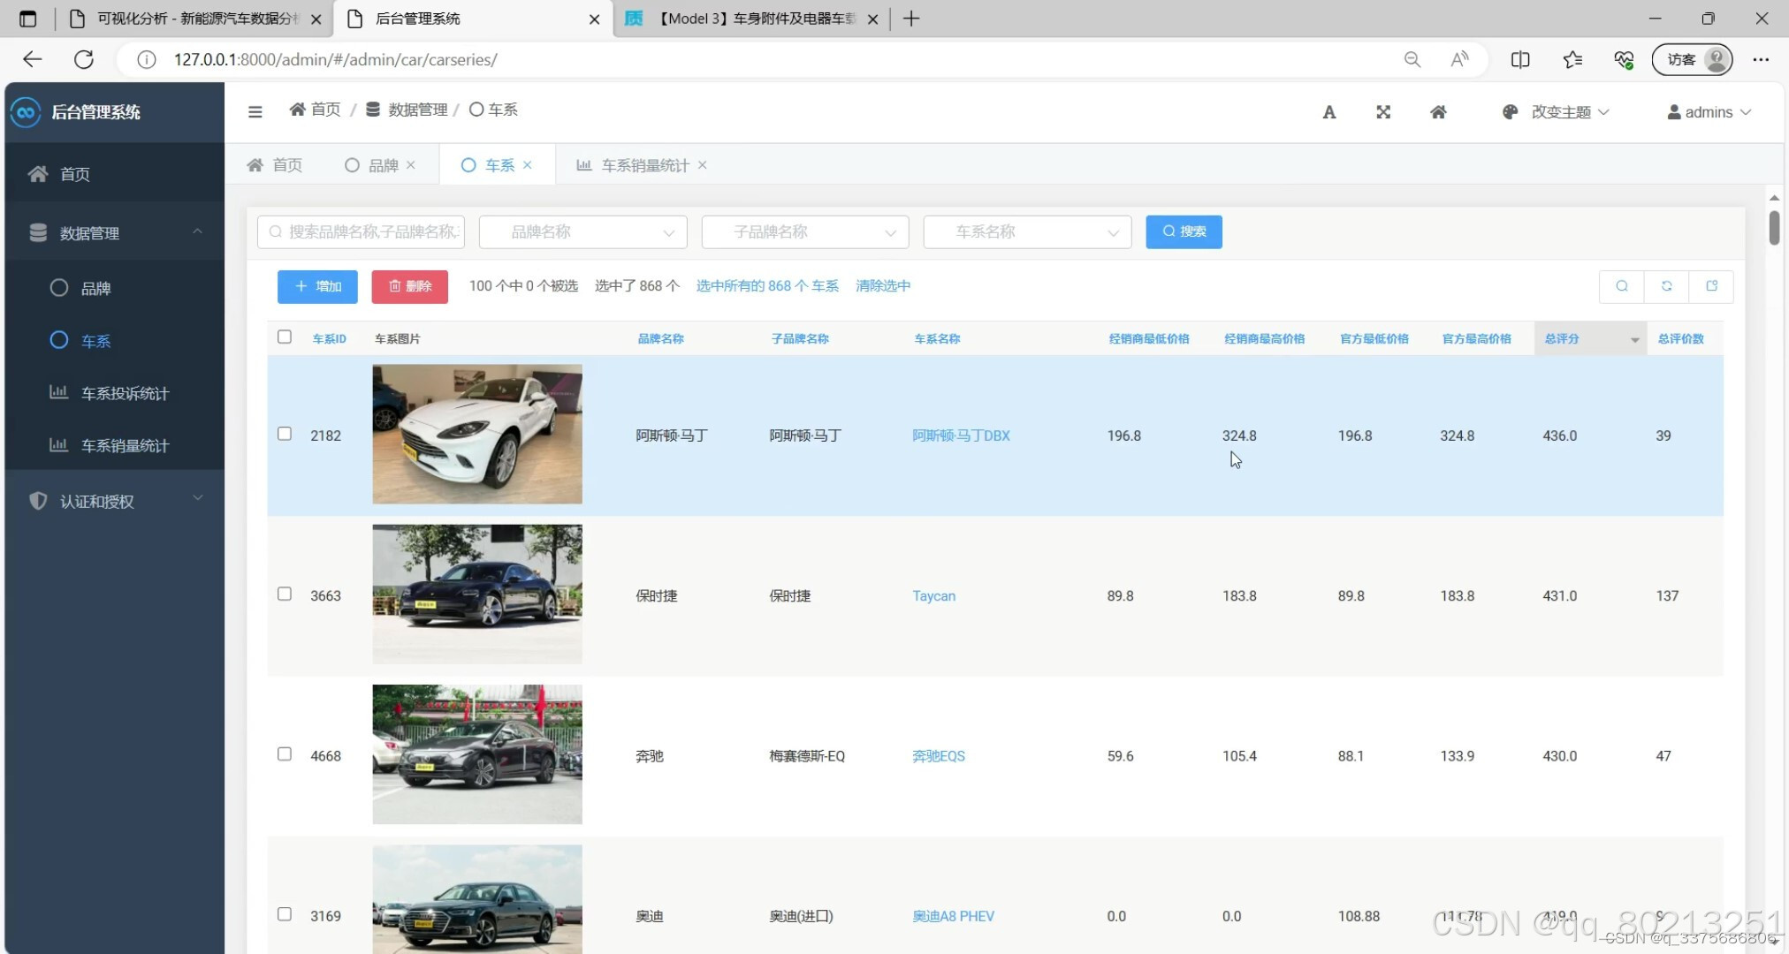This screenshot has height=954, width=1789.
Task: Click the home icon in top toolbar
Action: (x=1438, y=112)
